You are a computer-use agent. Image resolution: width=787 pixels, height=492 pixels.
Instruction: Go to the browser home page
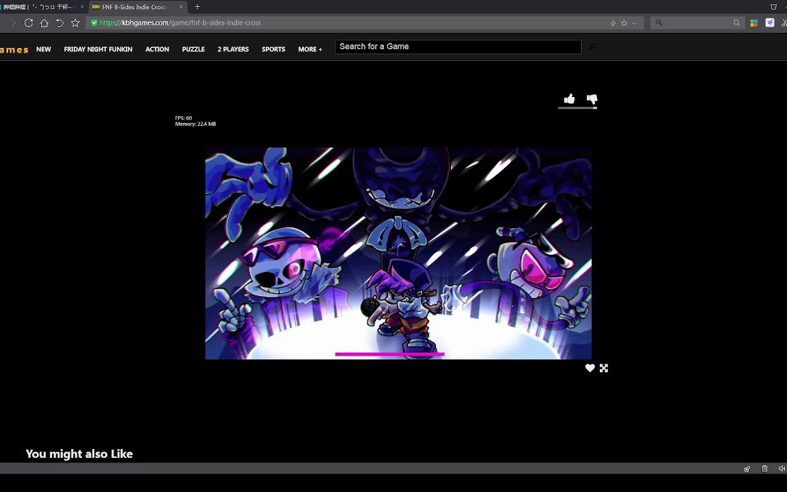(x=44, y=23)
